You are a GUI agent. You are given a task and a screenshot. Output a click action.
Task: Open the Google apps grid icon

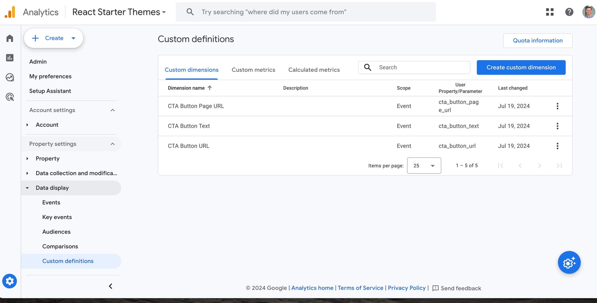pos(550,12)
